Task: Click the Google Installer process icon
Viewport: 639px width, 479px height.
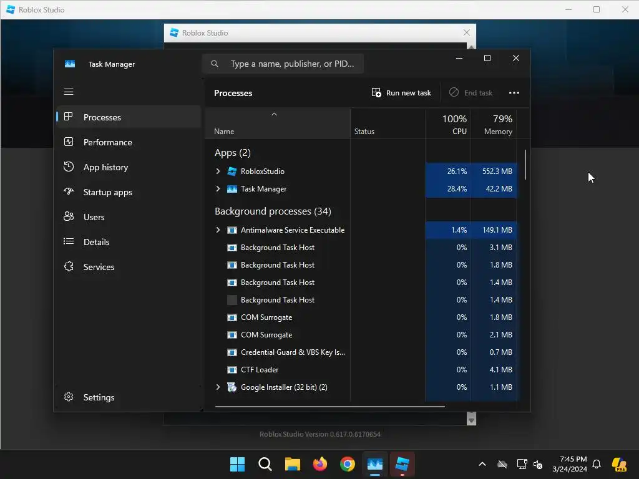Action: click(x=232, y=387)
